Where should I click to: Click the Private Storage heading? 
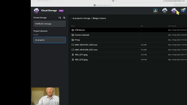[40, 17]
